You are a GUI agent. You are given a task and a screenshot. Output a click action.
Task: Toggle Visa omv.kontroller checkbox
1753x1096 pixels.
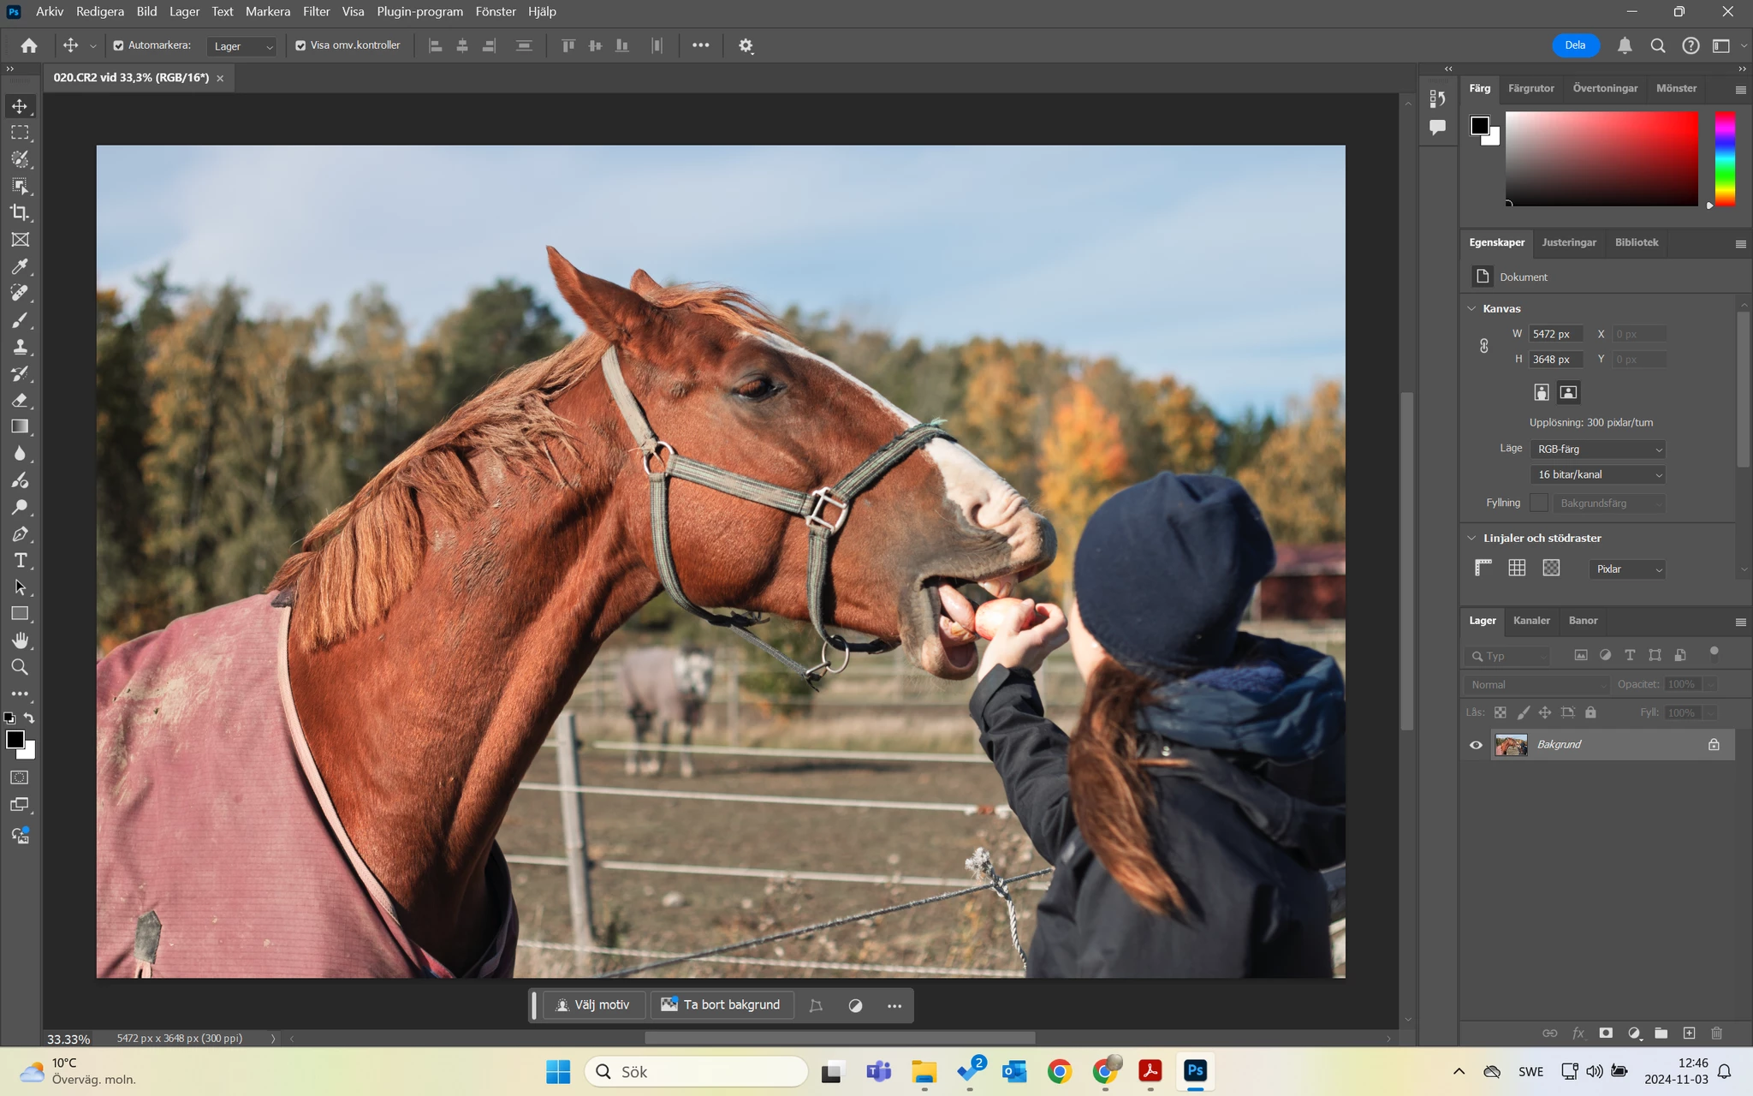300,45
